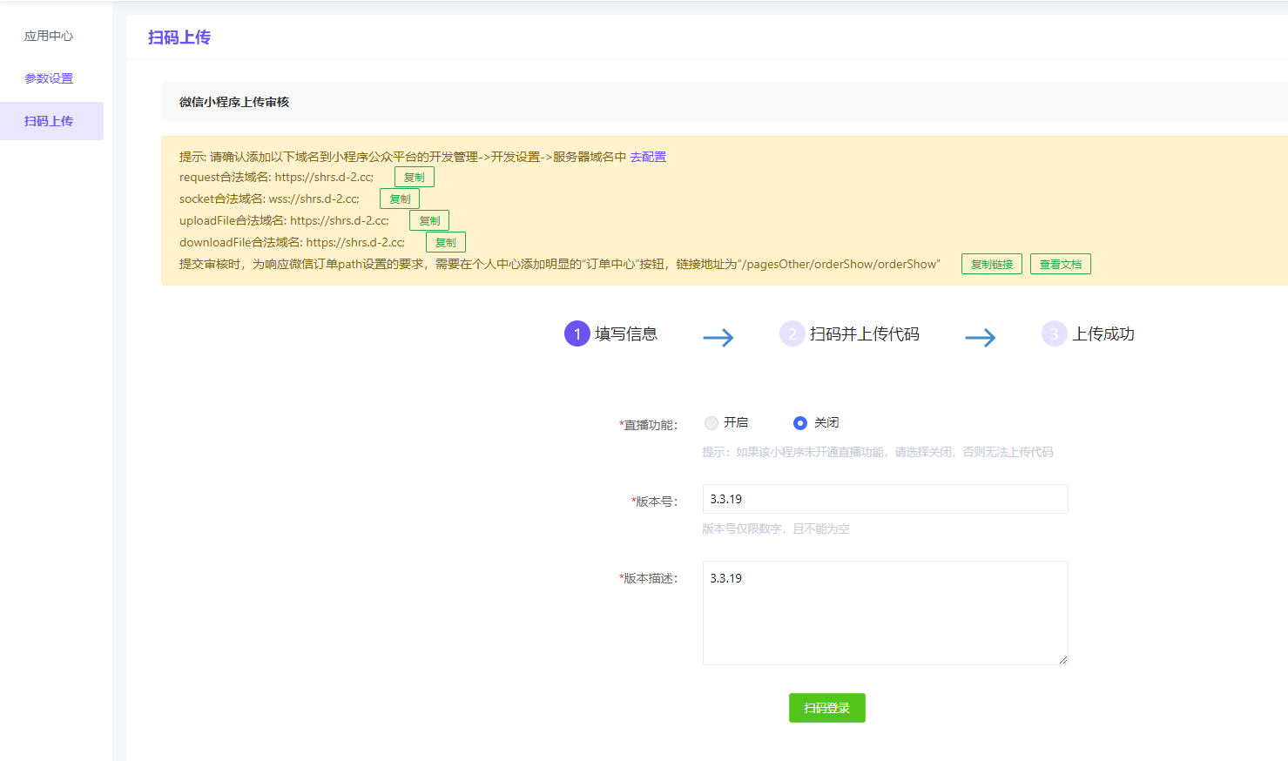Copy the request合法域名 URL
1288x761 pixels.
(415, 178)
